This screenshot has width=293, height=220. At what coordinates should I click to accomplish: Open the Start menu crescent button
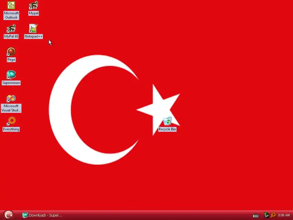[8, 215]
